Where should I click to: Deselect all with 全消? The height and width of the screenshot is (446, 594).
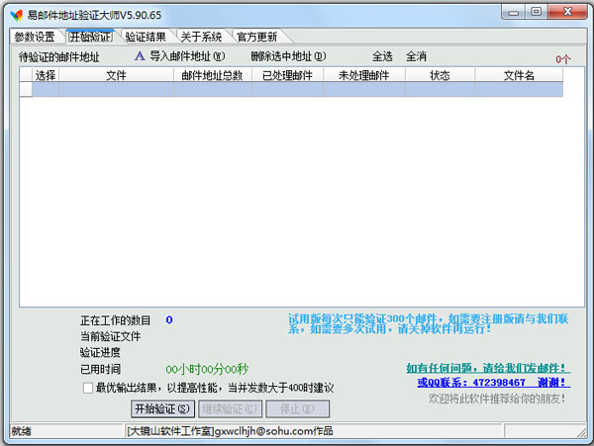[416, 56]
